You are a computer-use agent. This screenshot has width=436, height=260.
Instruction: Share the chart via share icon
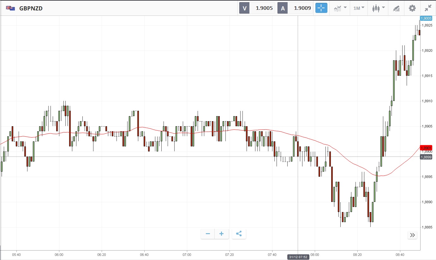tap(239, 234)
